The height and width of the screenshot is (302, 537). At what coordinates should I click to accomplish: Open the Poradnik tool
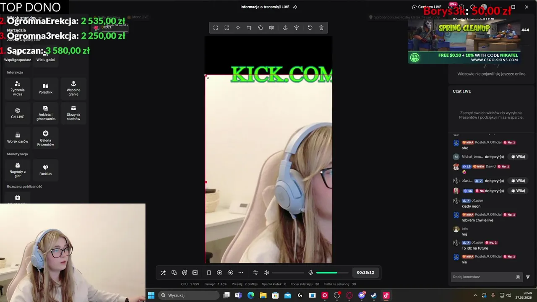pos(45,89)
